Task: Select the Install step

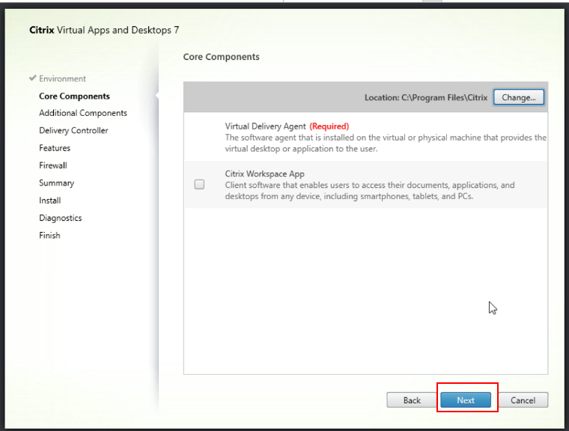Action: [x=50, y=201]
